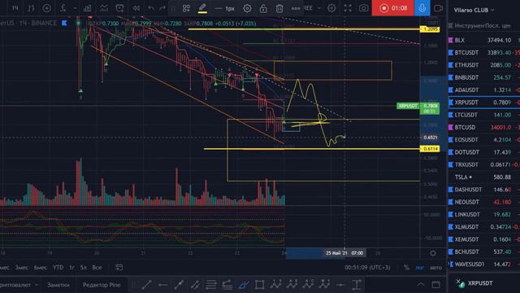
Task: Select the rectangle drawing tool
Action: click(260, 285)
